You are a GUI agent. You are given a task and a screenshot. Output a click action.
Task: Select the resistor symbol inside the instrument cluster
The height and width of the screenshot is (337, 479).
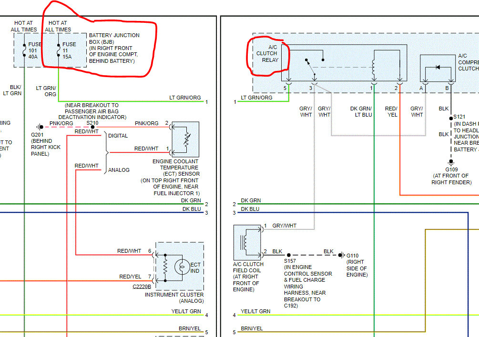point(165,268)
